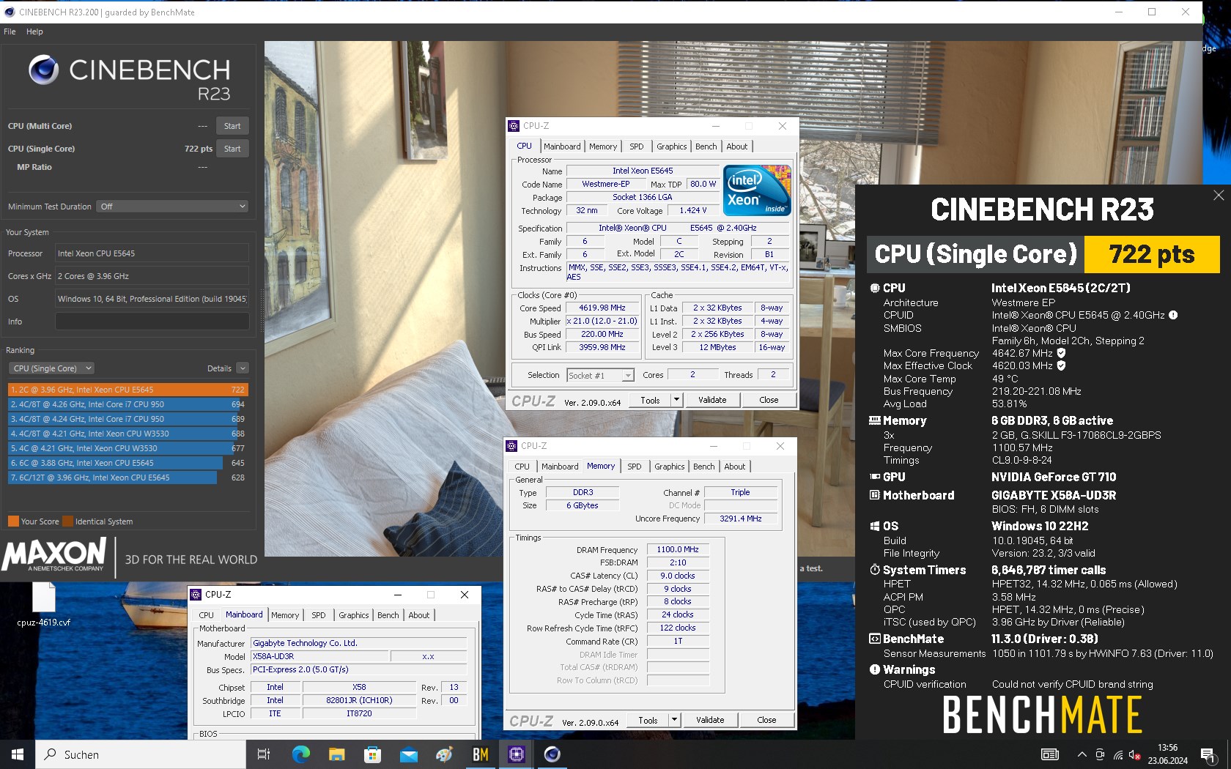
Task: Click the Your Score orange swatch
Action: [x=13, y=521]
